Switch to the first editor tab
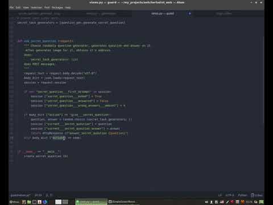 pos(39,14)
